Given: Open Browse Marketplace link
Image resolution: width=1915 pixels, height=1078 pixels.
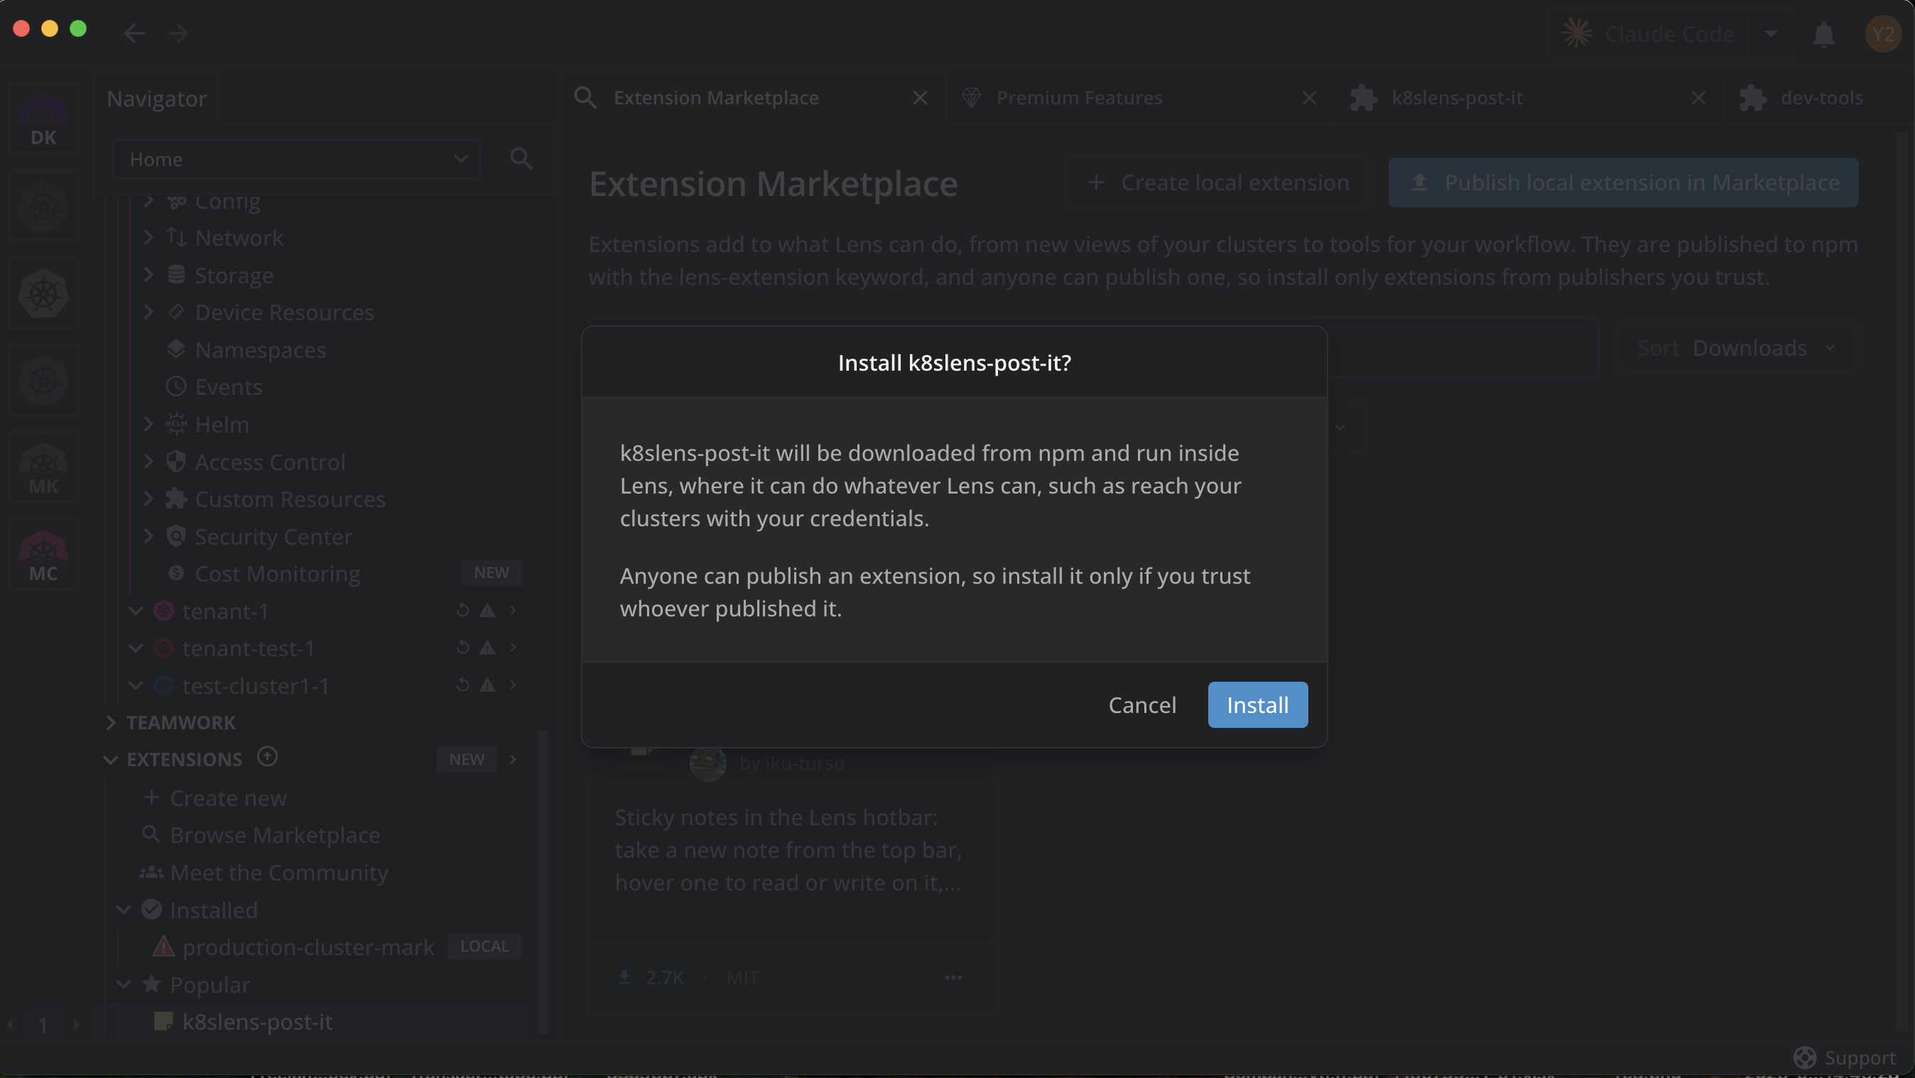Looking at the screenshot, I should 274,835.
